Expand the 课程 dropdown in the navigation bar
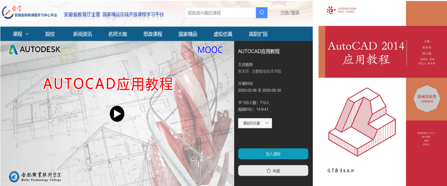 tap(21, 34)
